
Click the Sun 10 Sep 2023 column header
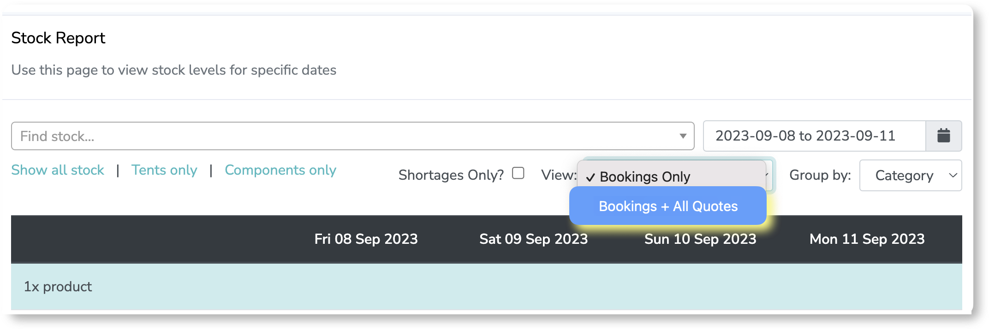coord(700,239)
